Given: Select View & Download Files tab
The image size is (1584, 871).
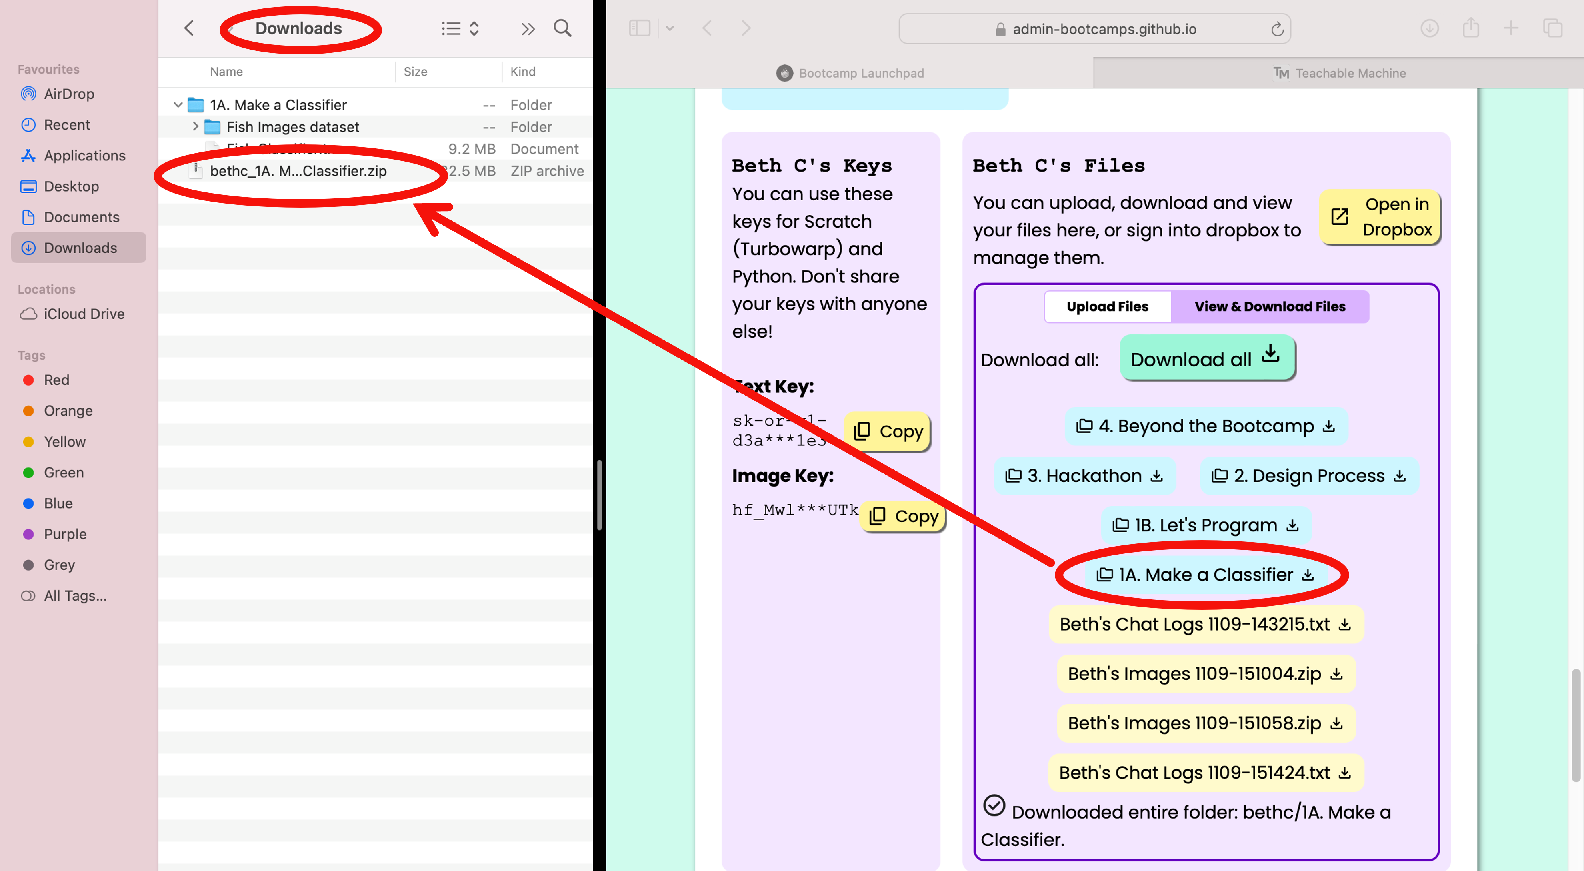Looking at the screenshot, I should point(1270,306).
